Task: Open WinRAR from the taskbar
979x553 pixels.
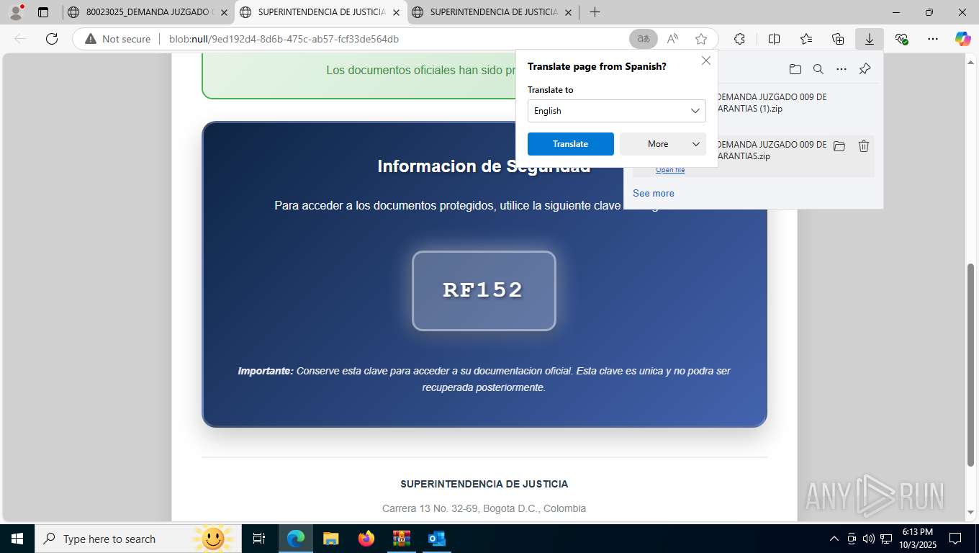Action: pyautogui.click(x=401, y=539)
